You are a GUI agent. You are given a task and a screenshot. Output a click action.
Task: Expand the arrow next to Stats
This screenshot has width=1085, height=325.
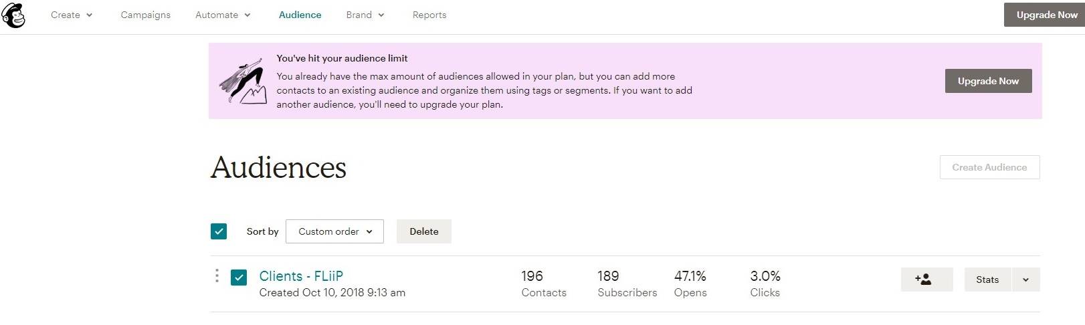click(x=1025, y=280)
